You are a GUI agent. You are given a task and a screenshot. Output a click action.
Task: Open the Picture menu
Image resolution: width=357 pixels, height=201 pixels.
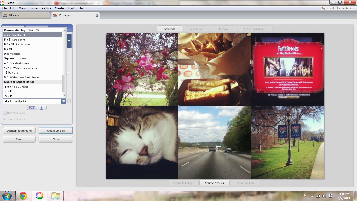(x=46, y=8)
